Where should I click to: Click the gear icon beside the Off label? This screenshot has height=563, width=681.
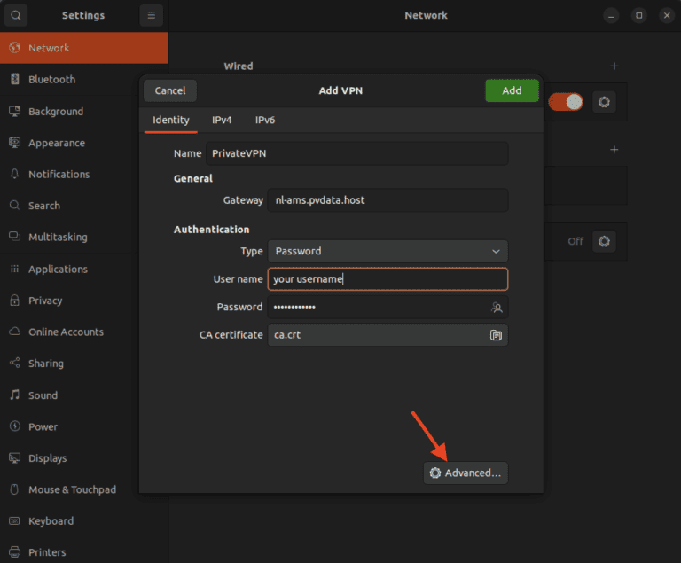605,241
